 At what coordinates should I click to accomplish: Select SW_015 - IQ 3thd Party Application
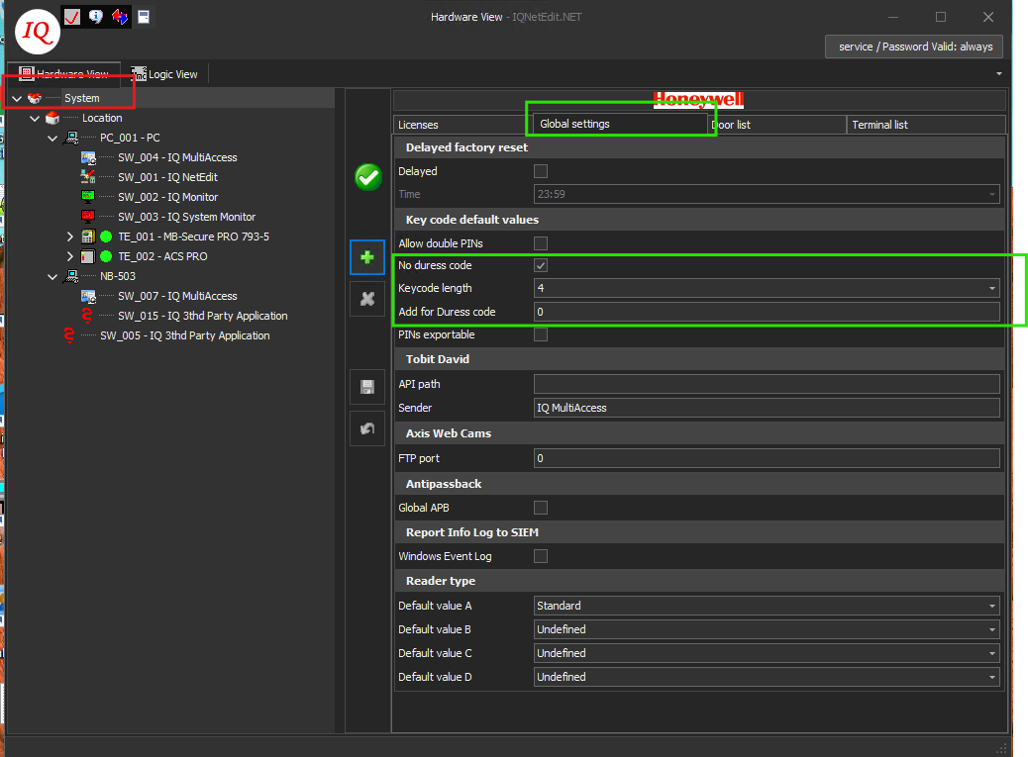pos(203,316)
